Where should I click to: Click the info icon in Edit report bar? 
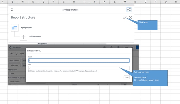click(x=104, y=47)
